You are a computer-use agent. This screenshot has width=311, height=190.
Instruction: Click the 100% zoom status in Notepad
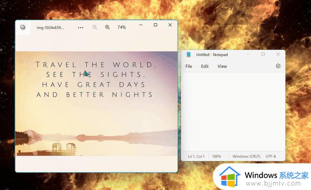(x=217, y=157)
